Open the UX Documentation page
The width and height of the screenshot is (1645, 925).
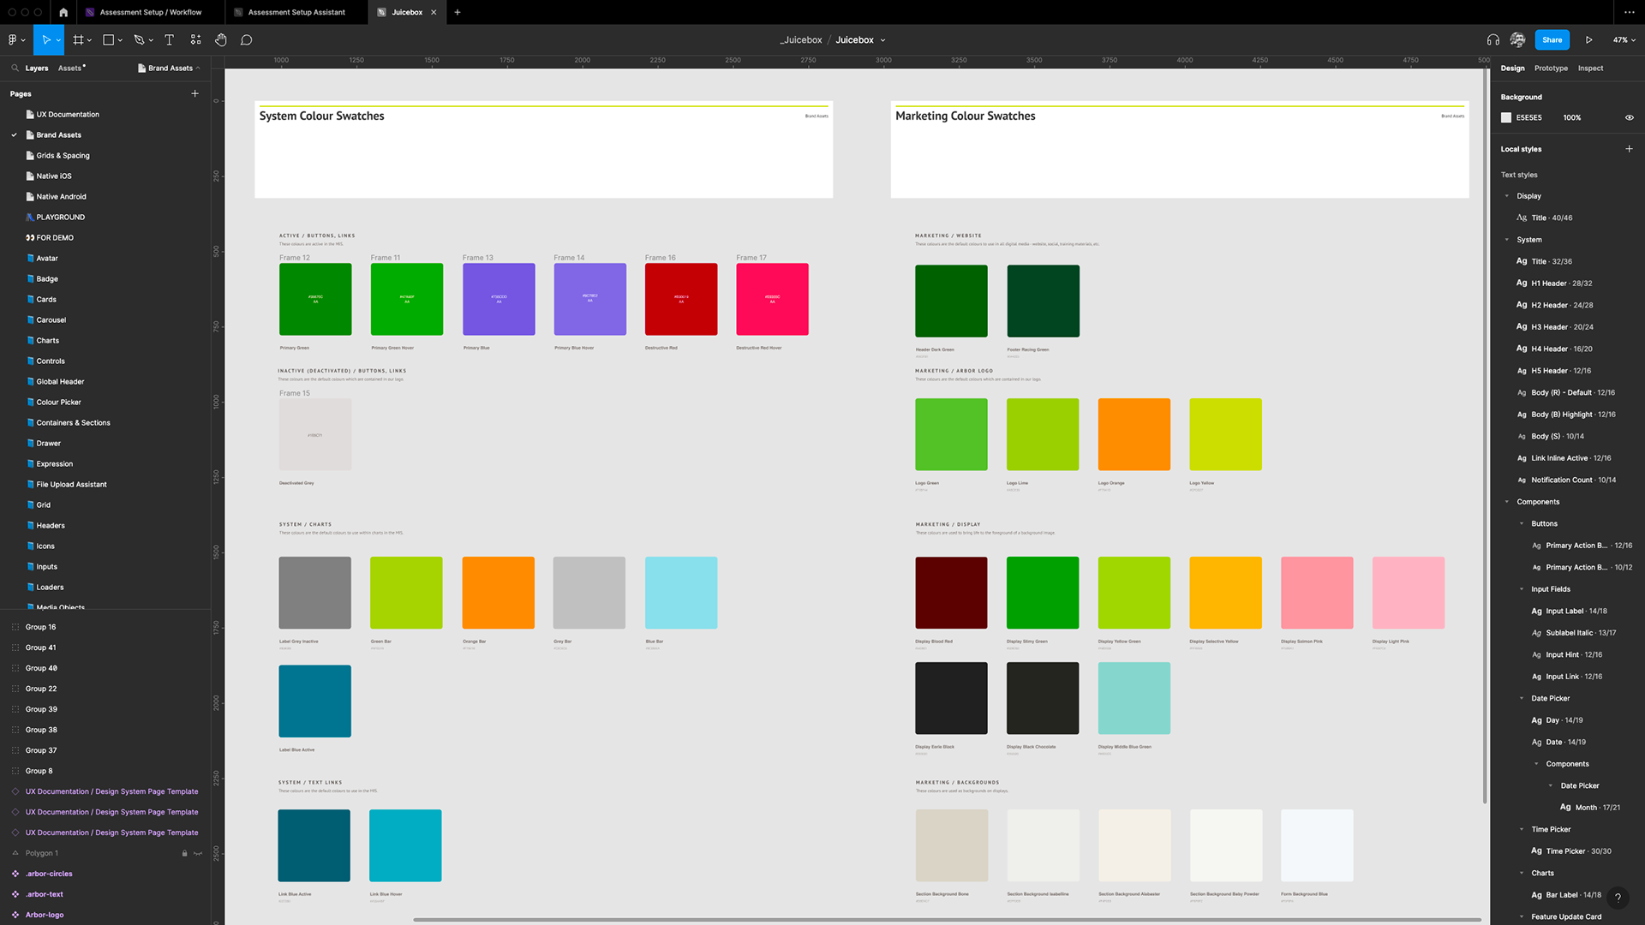pyautogui.click(x=68, y=114)
